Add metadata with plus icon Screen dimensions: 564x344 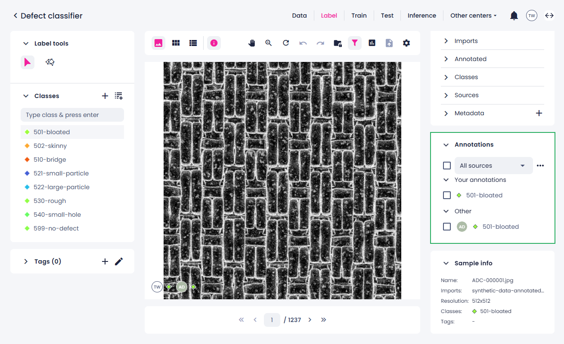[x=539, y=113]
